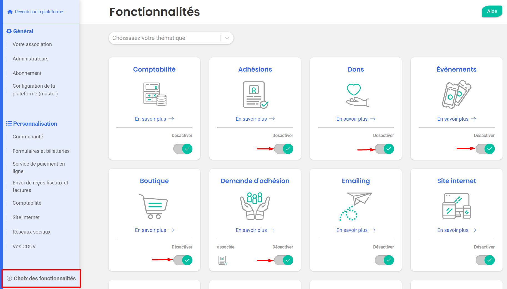Follow En savoir plus link under Adhésions
Viewport: 507px width, 289px height.
pyautogui.click(x=255, y=119)
